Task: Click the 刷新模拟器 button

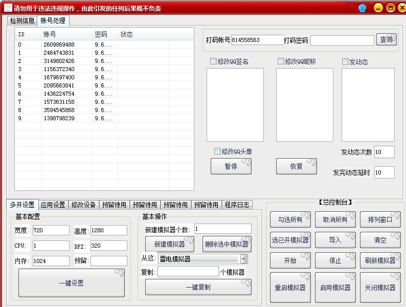Action: click(380, 260)
